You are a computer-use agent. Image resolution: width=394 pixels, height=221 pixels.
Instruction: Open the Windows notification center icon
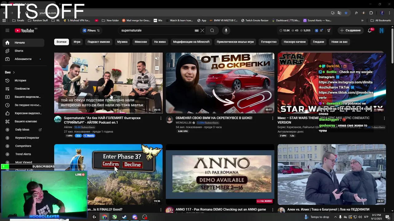click(388, 217)
